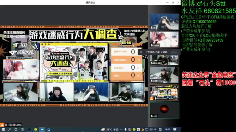The height and width of the screenshot is (132, 236).
Task: Click the mic icon on 大娇娇's video tile
Action: (152, 45)
